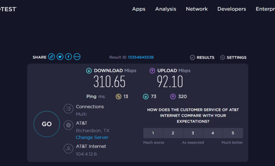Viewport: 275px width, 166px height.
Task: Open Result ID 13354845538 link
Action: pyautogui.click(x=141, y=57)
